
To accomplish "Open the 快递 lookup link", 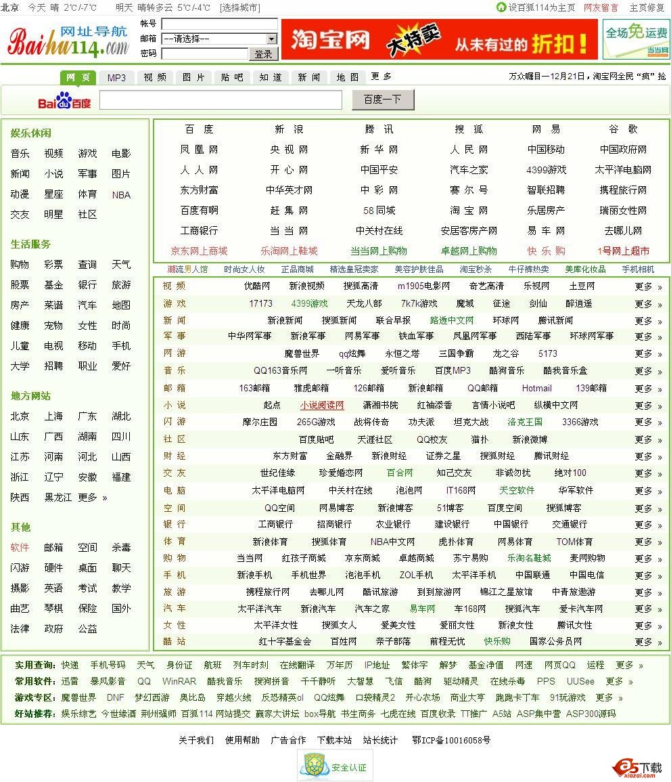I will 70,666.
